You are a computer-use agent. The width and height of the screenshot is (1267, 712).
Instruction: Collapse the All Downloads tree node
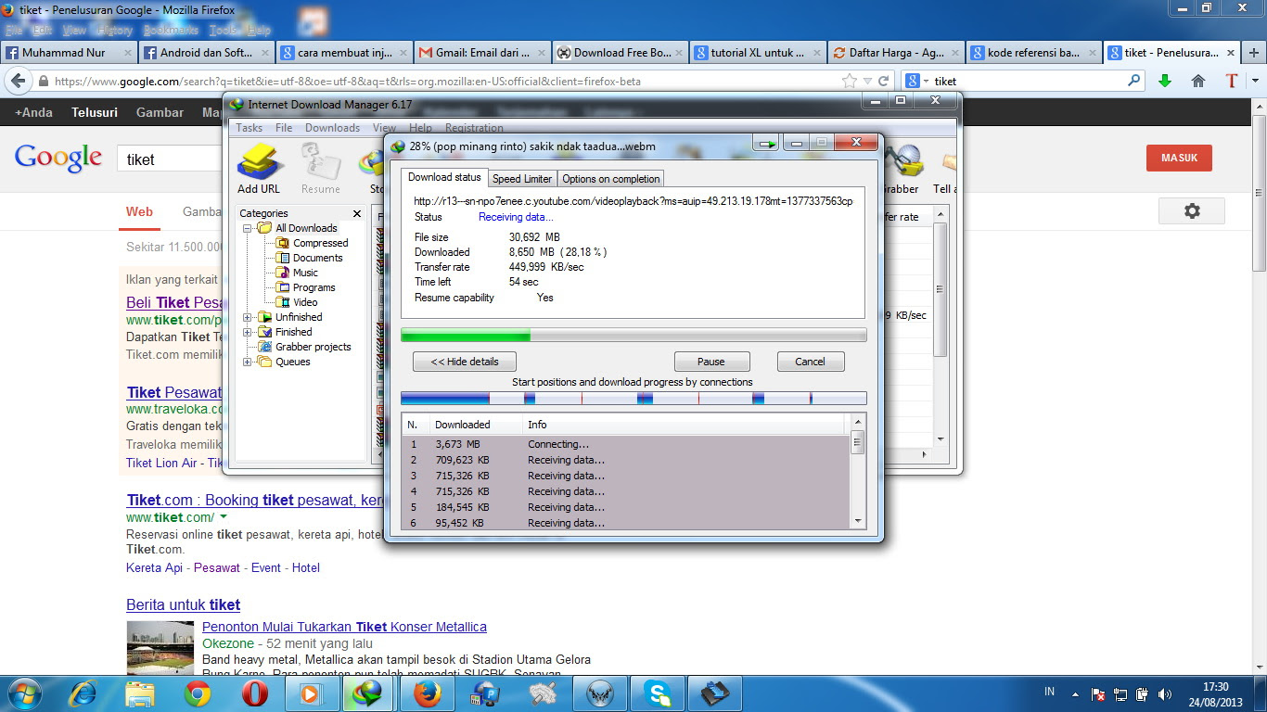(248, 228)
